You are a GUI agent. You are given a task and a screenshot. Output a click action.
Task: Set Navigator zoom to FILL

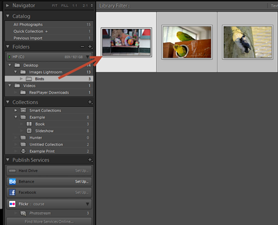pos(65,6)
